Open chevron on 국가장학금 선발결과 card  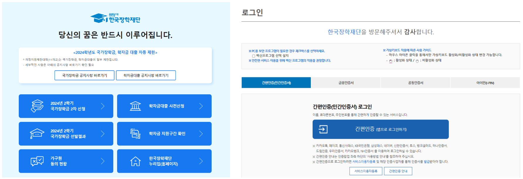point(103,134)
